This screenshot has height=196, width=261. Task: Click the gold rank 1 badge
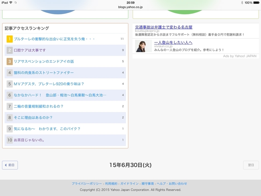[10, 39]
